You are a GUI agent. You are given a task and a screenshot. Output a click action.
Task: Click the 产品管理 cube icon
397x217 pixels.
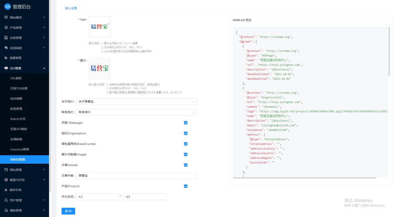(x=6, y=28)
